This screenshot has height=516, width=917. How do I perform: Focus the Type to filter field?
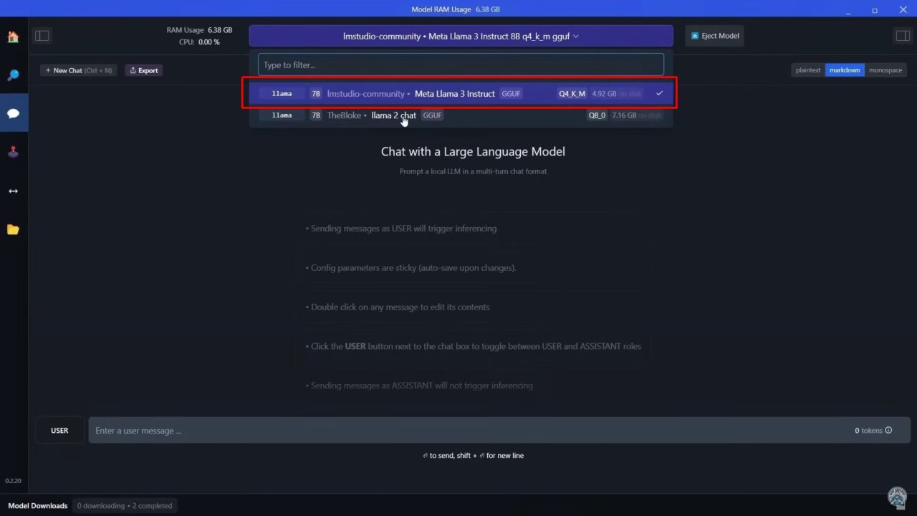(x=461, y=65)
